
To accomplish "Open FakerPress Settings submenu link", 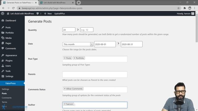I will pos(6,89).
